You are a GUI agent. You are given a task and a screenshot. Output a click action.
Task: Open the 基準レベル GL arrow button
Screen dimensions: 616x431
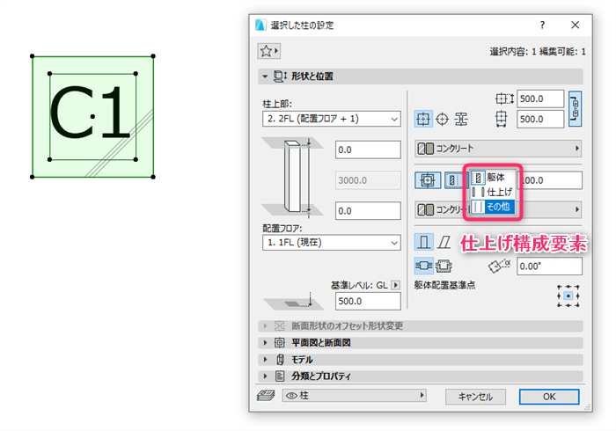click(396, 285)
